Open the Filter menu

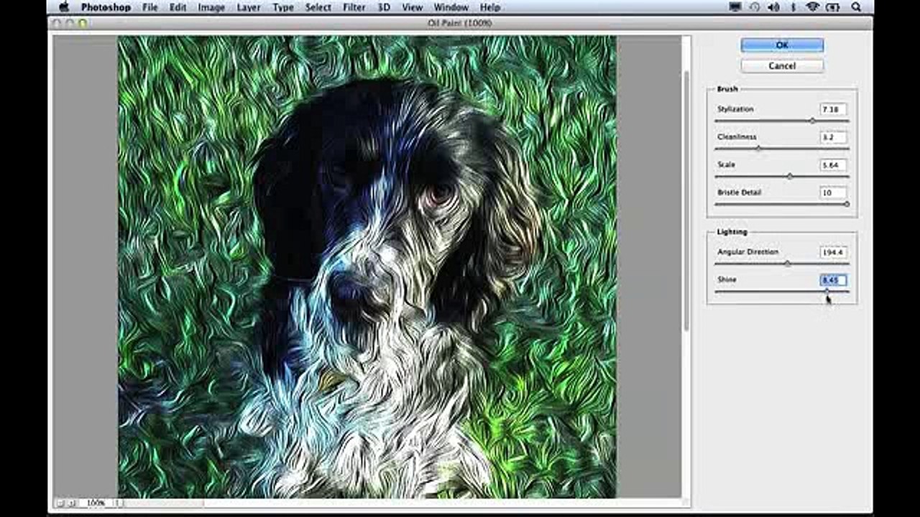pos(354,7)
